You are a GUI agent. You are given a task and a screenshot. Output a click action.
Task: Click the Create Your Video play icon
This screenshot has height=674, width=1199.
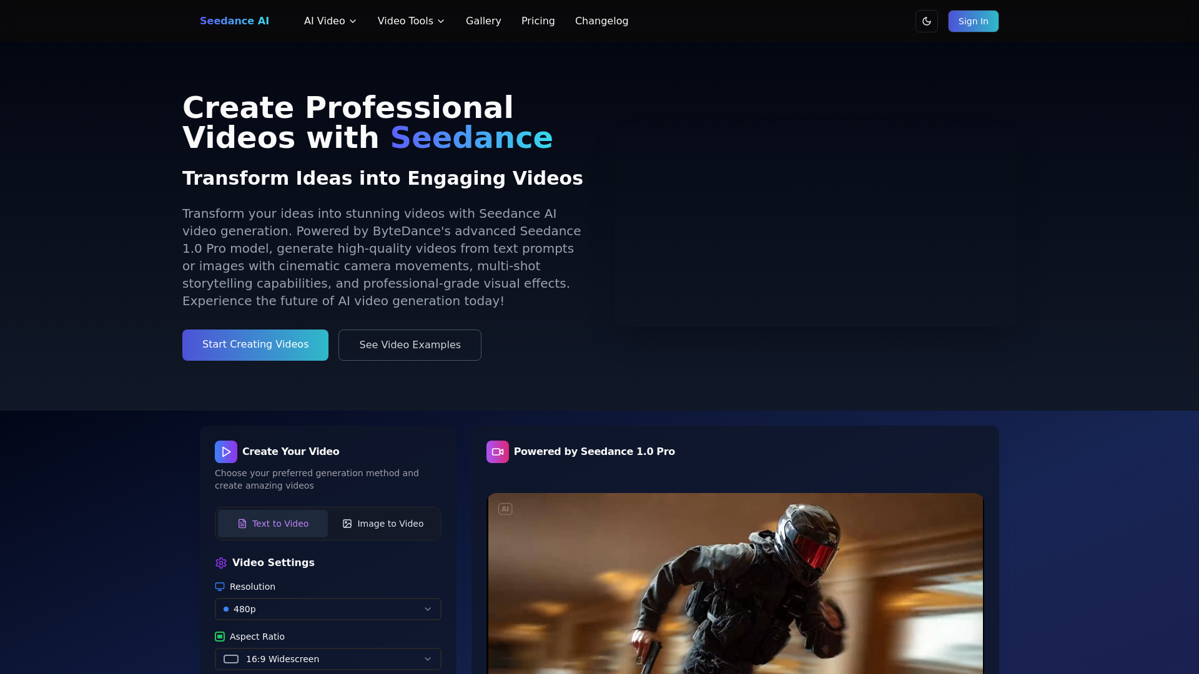(x=226, y=452)
